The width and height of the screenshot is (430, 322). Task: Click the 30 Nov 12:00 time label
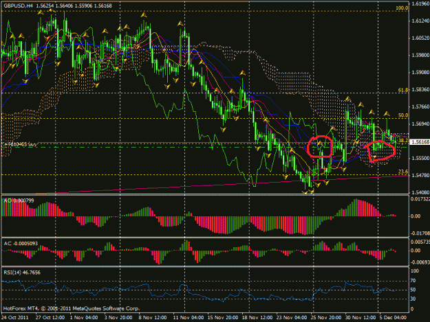(x=361, y=318)
